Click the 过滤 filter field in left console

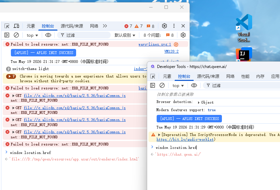click(84, 35)
